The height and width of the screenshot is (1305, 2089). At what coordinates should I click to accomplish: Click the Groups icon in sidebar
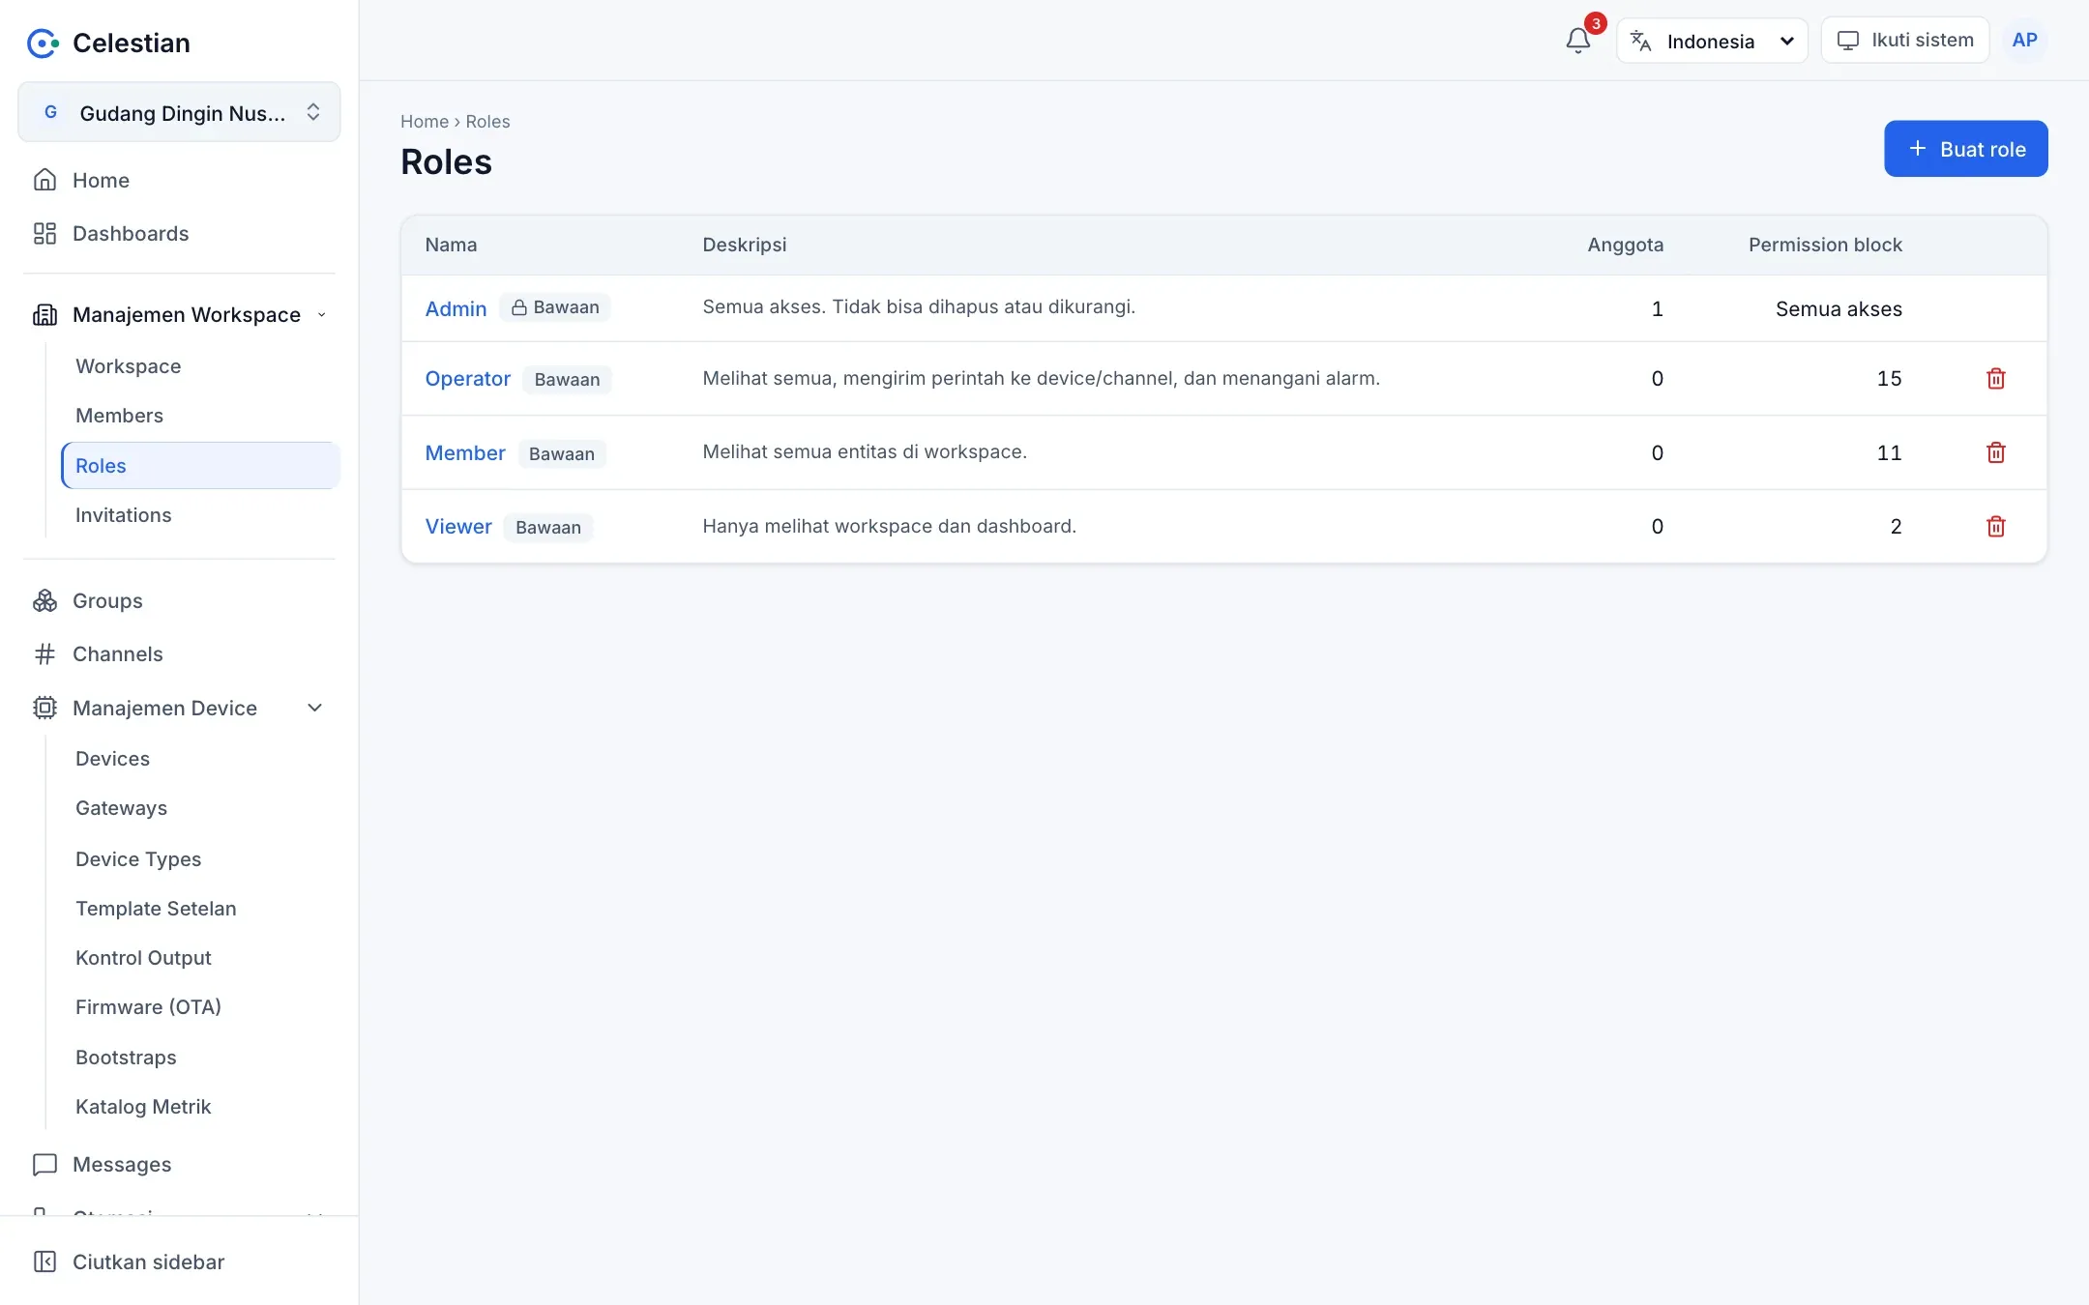pyautogui.click(x=44, y=600)
